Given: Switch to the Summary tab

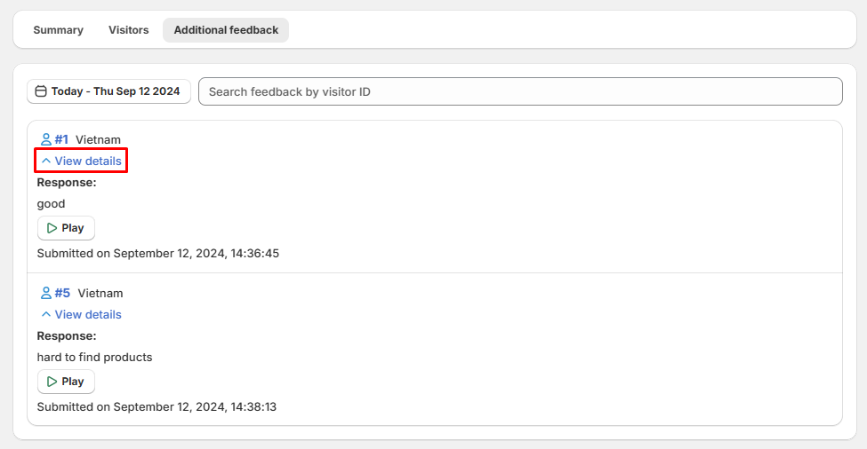Looking at the screenshot, I should [58, 30].
